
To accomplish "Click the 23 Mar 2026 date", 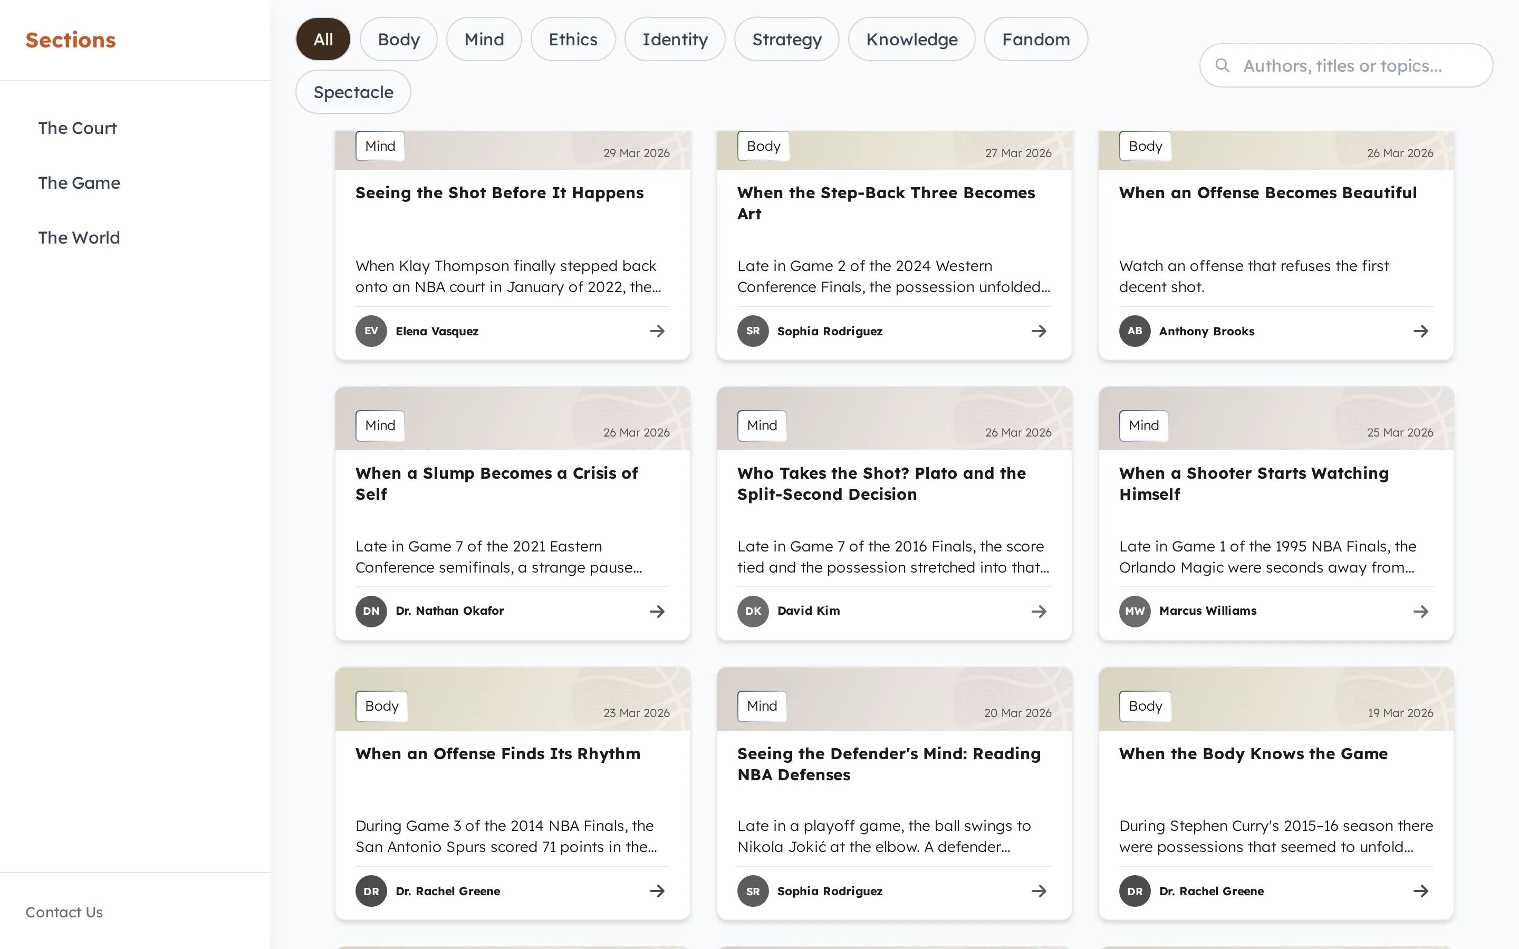I will tap(637, 713).
